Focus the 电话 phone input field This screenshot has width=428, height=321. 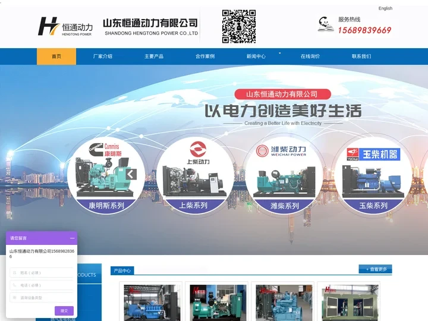pos(42,285)
